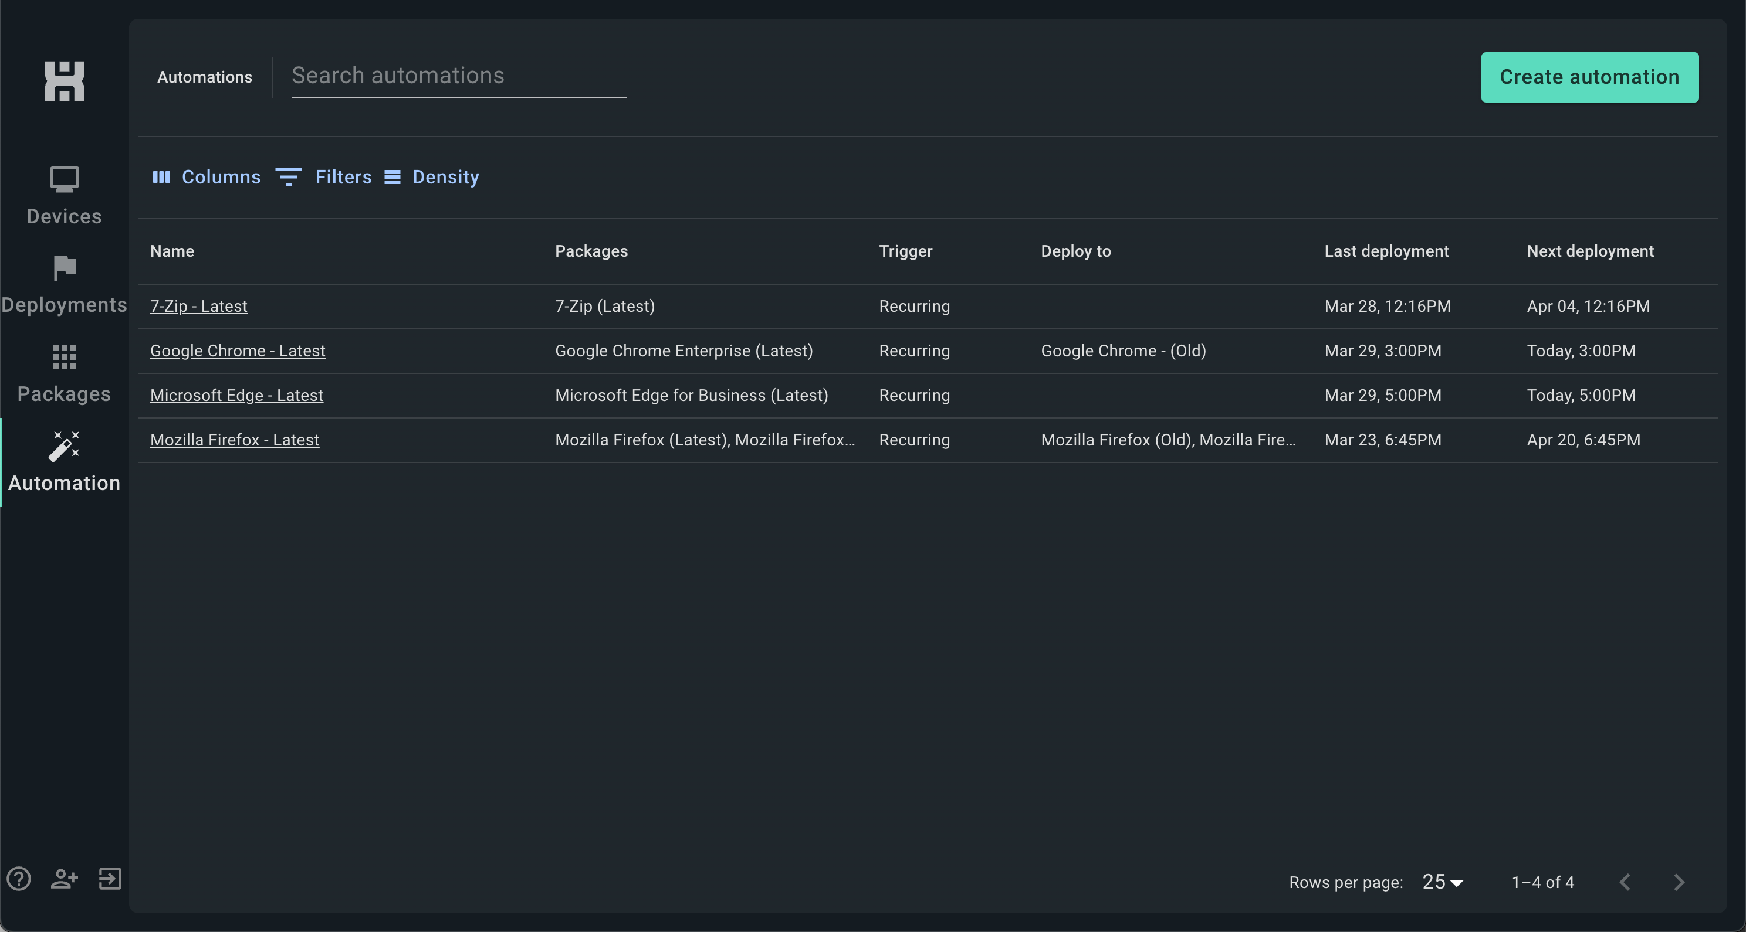Click Apr 04, 12:16PM next deployment

click(x=1588, y=306)
